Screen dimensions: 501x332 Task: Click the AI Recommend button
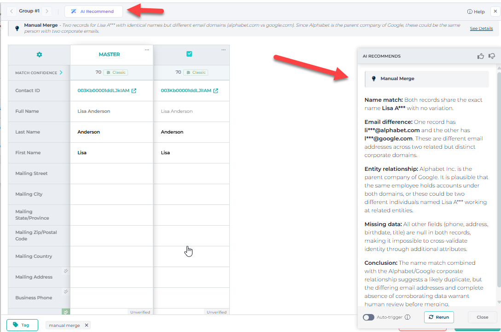click(93, 12)
